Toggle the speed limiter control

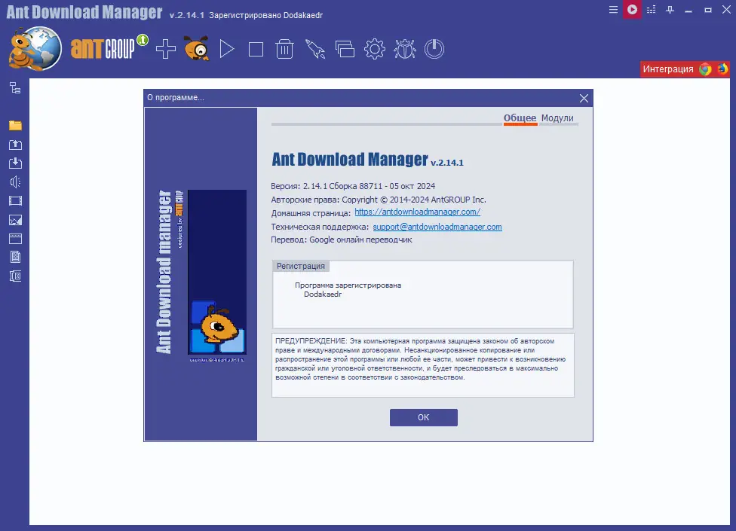(650, 11)
